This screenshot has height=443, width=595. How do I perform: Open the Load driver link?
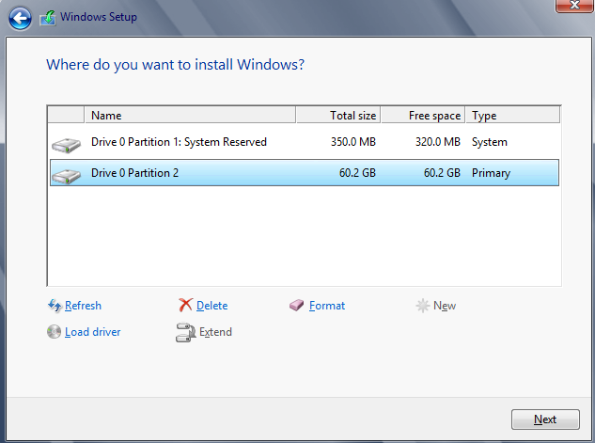click(93, 332)
